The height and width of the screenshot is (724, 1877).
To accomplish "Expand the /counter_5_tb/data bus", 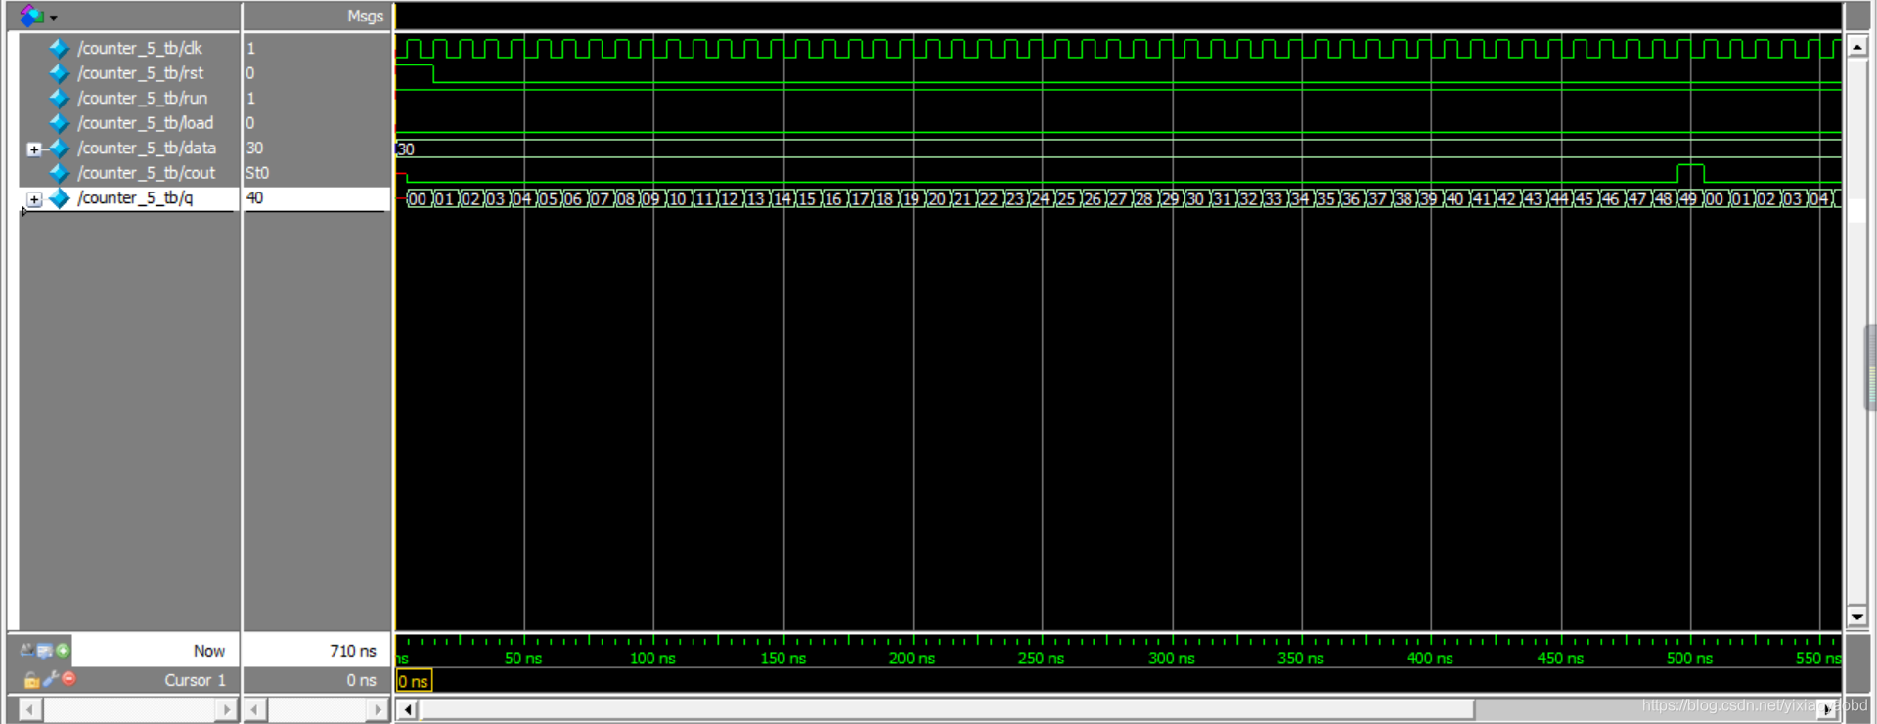I will point(34,149).
